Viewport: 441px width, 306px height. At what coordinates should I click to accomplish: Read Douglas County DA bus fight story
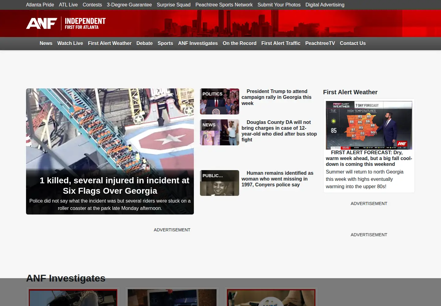click(279, 131)
